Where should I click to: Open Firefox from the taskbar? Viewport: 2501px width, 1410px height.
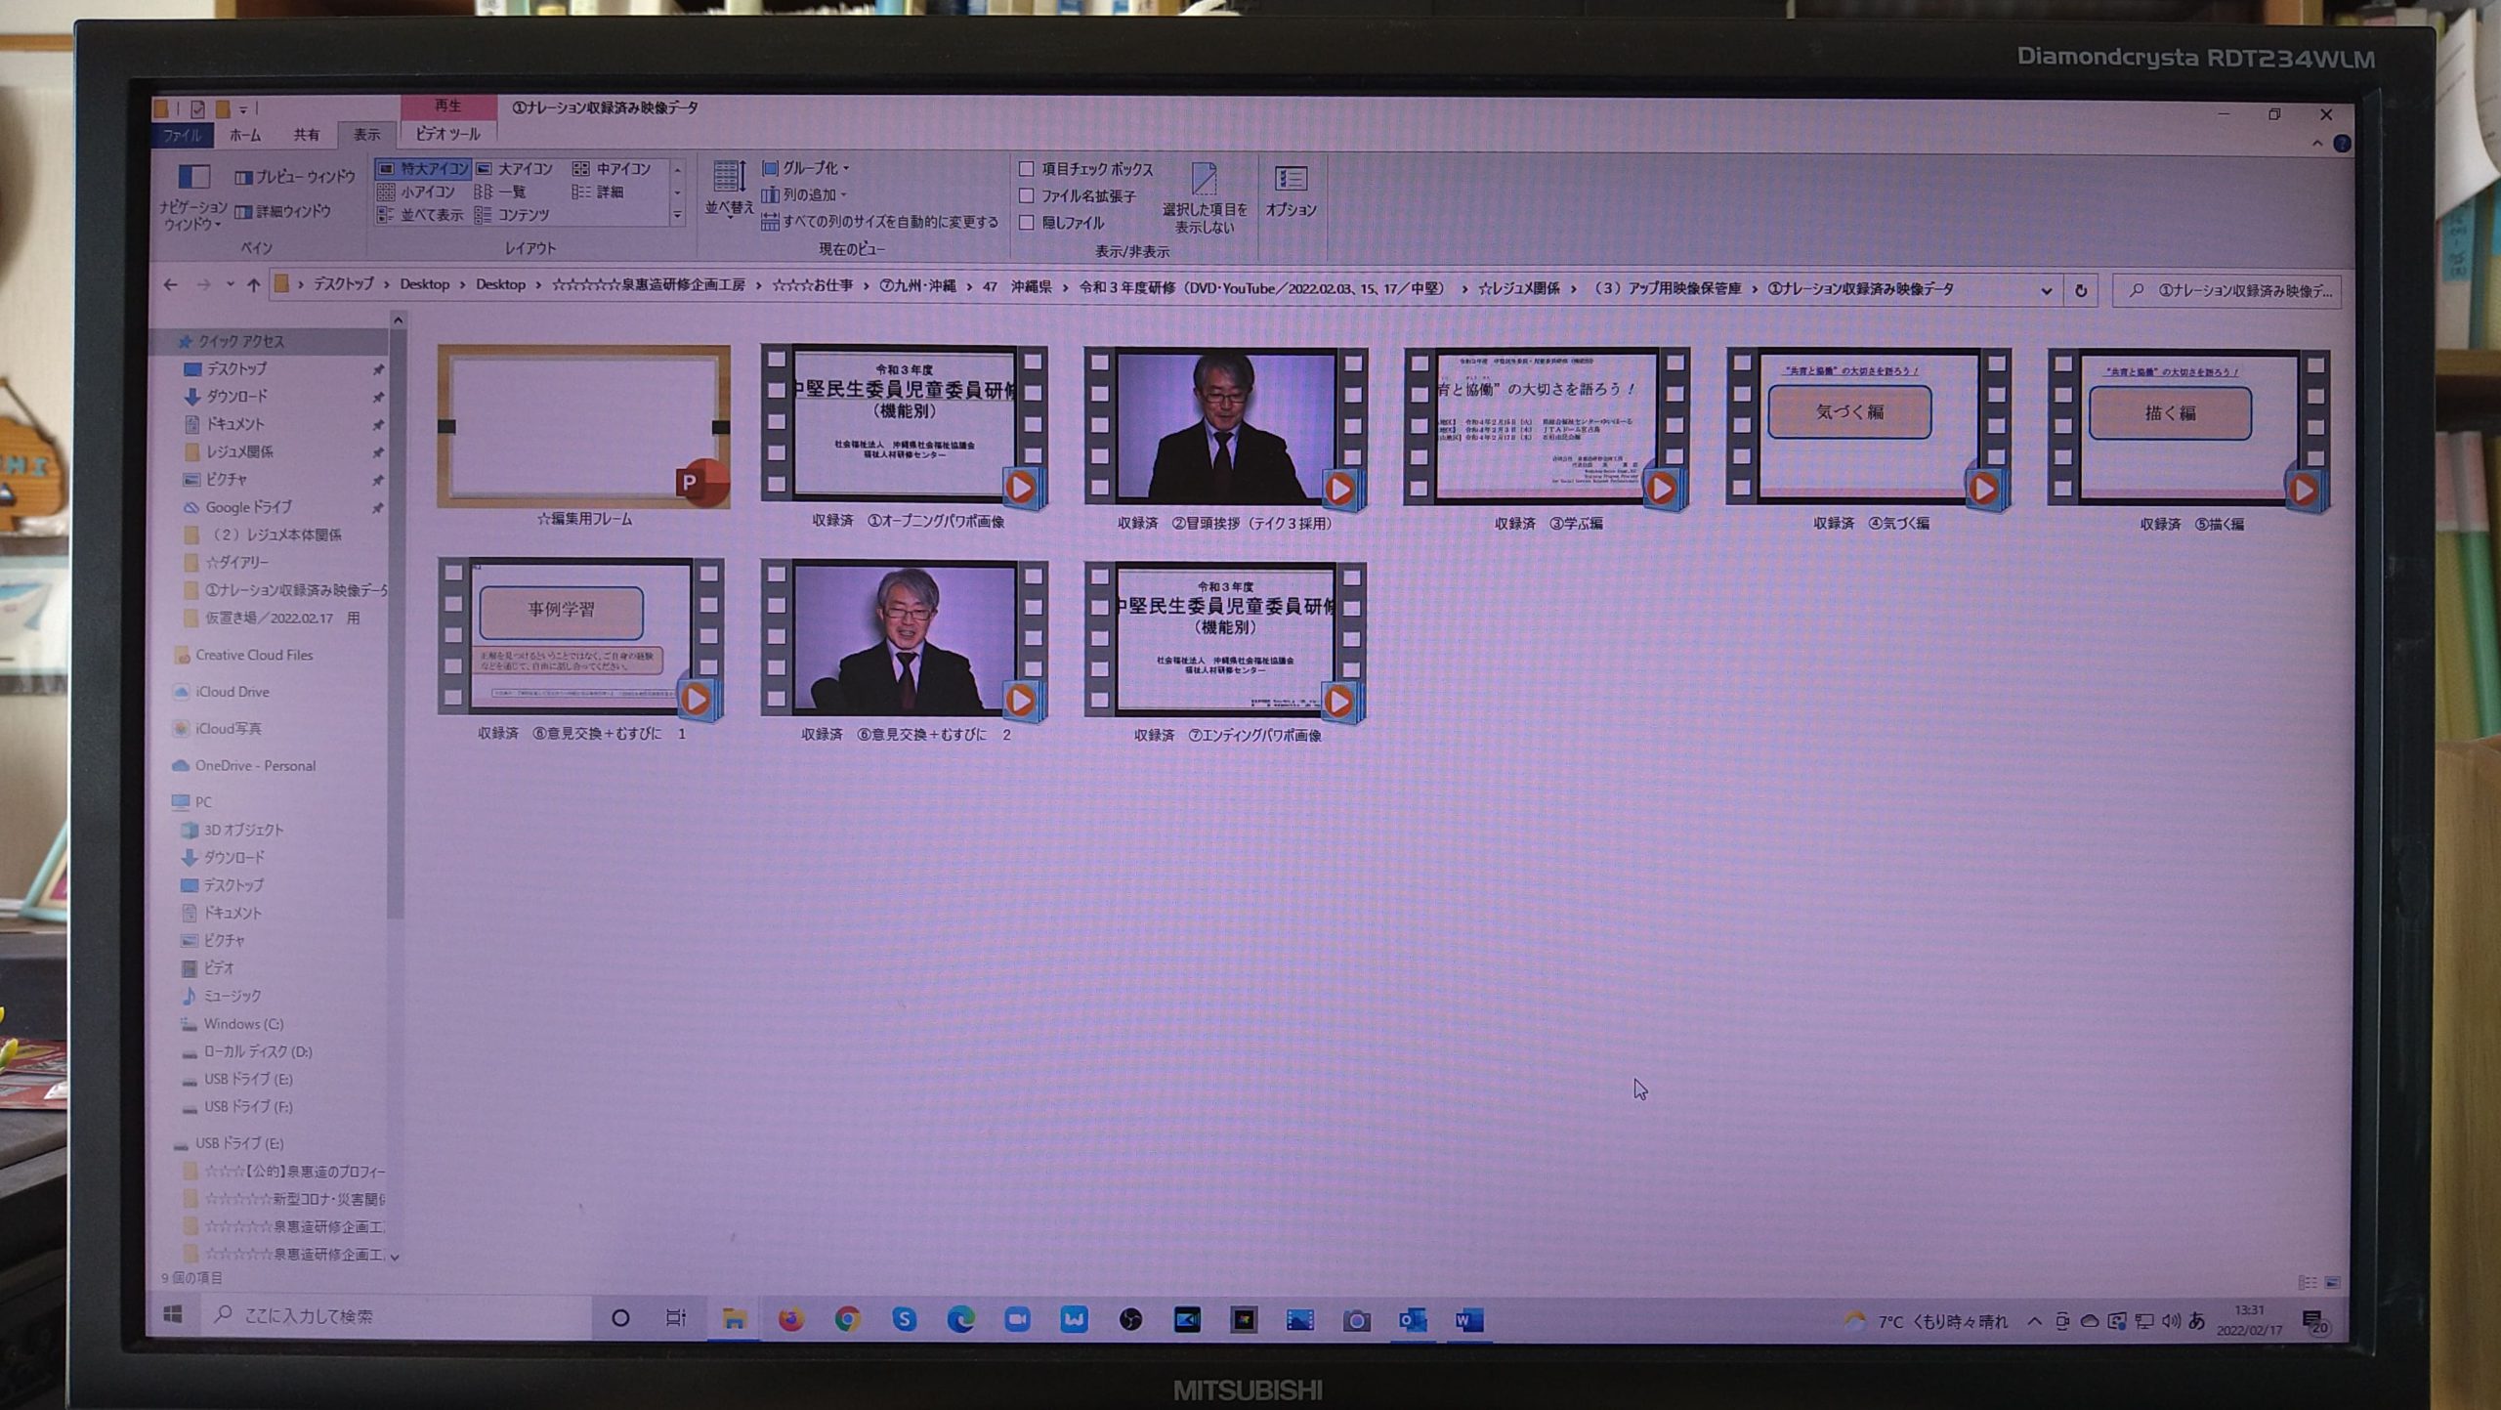pyautogui.click(x=790, y=1319)
